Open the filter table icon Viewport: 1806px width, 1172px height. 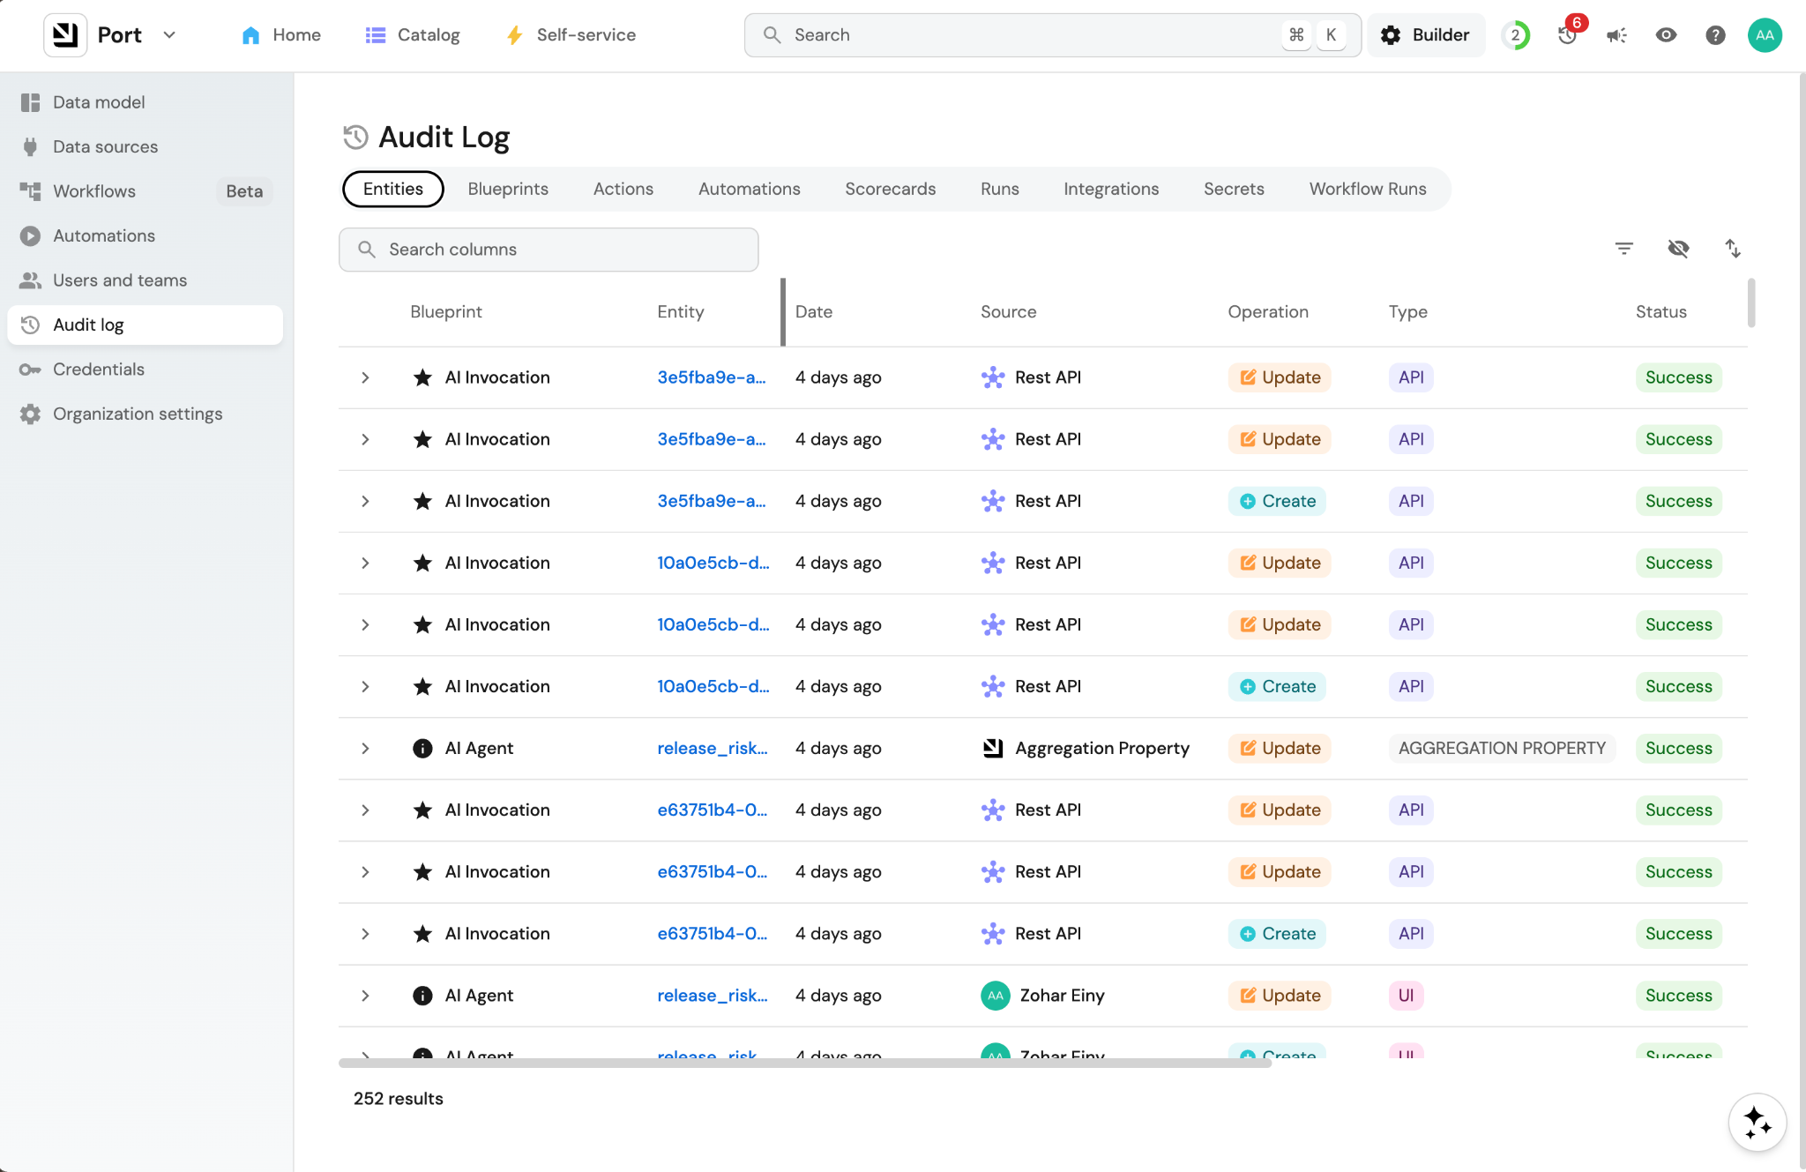tap(1623, 249)
